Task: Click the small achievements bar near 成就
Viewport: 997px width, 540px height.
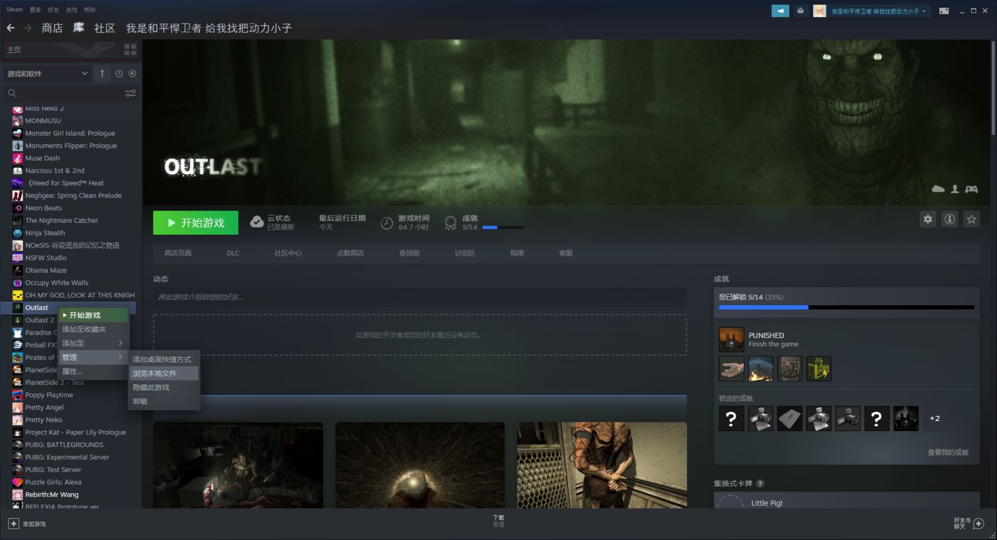Action: pos(503,227)
